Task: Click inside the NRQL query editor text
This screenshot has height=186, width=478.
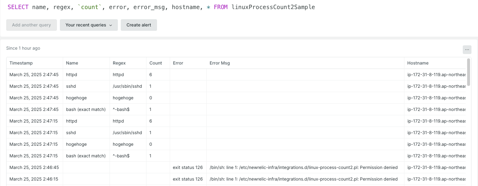Action: coord(161,7)
